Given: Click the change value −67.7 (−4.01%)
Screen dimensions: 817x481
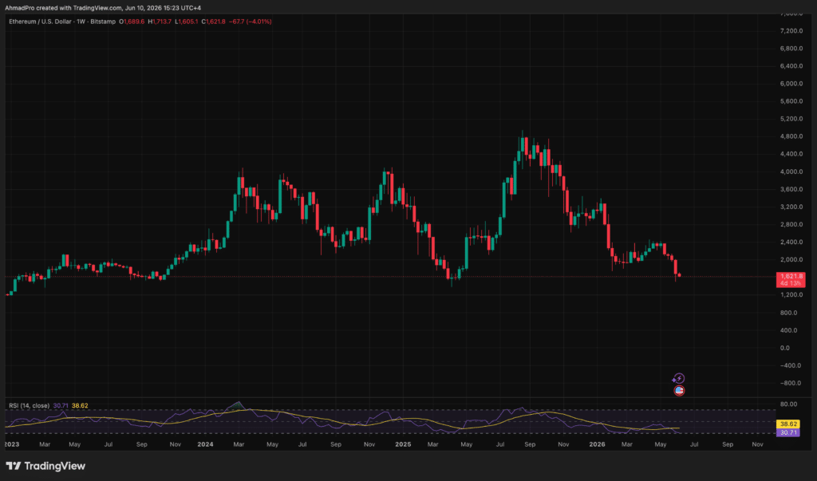Looking at the screenshot, I should click(x=250, y=22).
